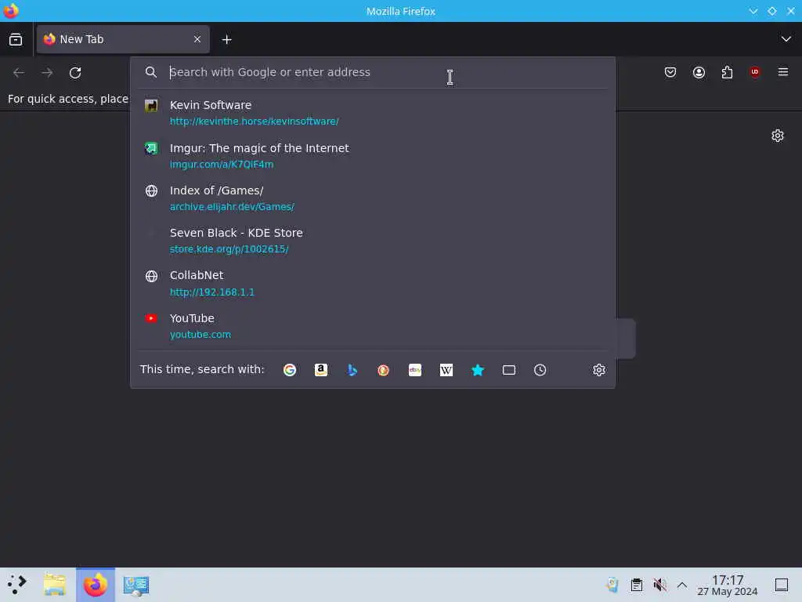Search this time with Google
The height and width of the screenshot is (602, 802).
pos(290,370)
